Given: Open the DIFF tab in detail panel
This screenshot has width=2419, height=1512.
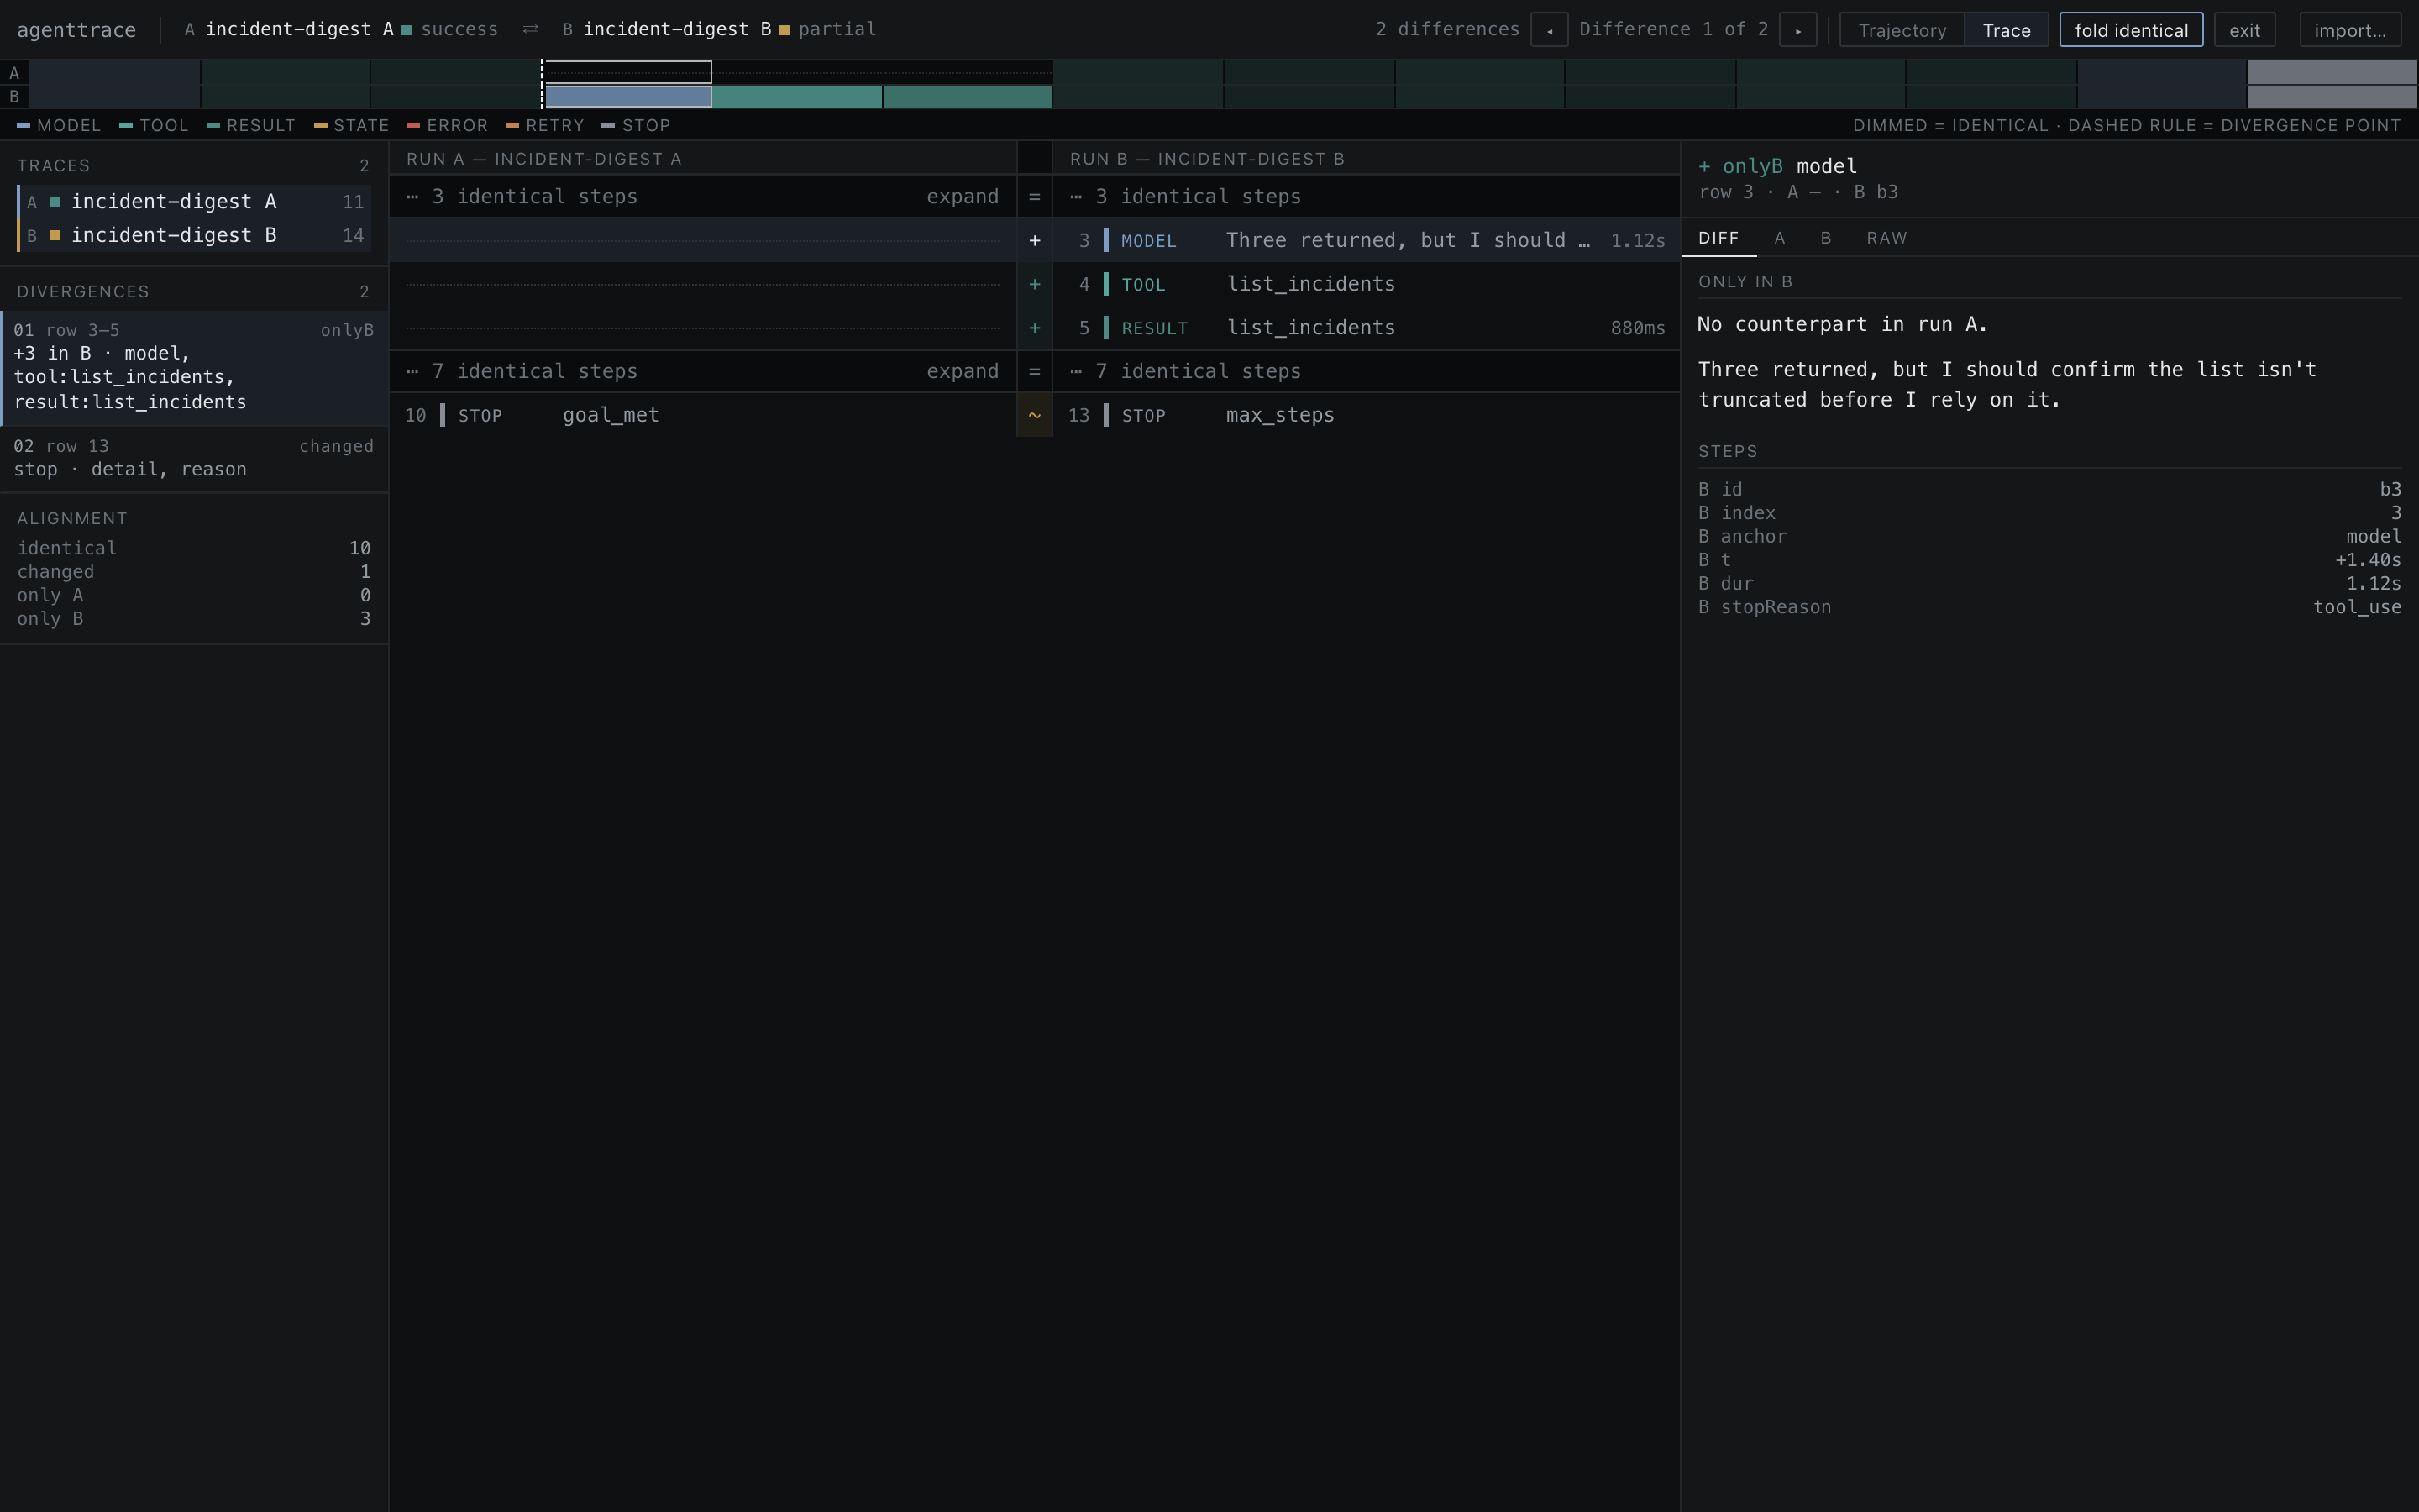Looking at the screenshot, I should [1718, 238].
